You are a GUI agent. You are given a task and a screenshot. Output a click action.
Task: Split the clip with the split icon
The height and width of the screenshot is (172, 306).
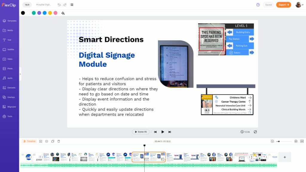click(47, 141)
